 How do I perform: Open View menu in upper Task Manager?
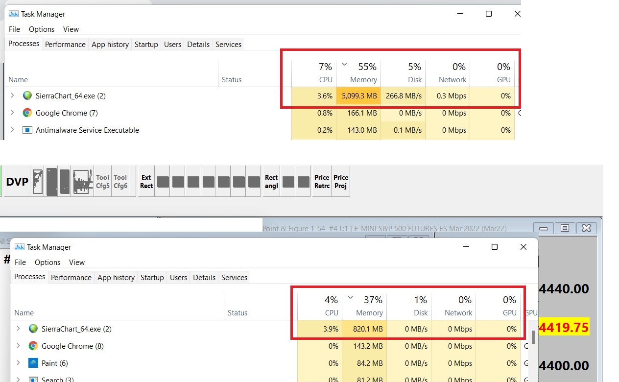click(x=71, y=29)
